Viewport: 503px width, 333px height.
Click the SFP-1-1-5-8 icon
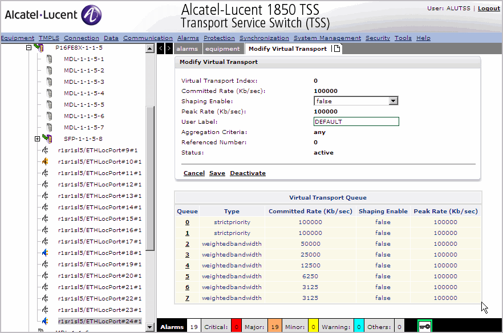click(47, 139)
